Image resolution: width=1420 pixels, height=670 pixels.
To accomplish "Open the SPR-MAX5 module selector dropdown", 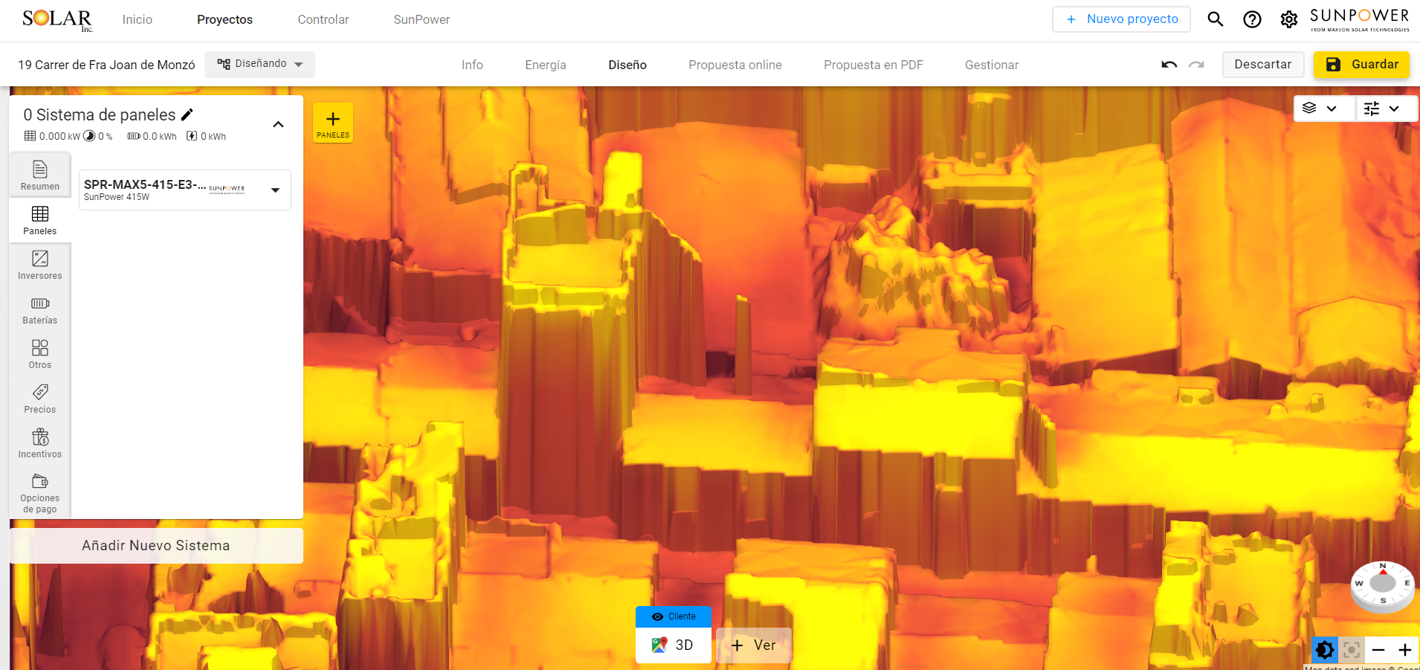I will pos(274,190).
